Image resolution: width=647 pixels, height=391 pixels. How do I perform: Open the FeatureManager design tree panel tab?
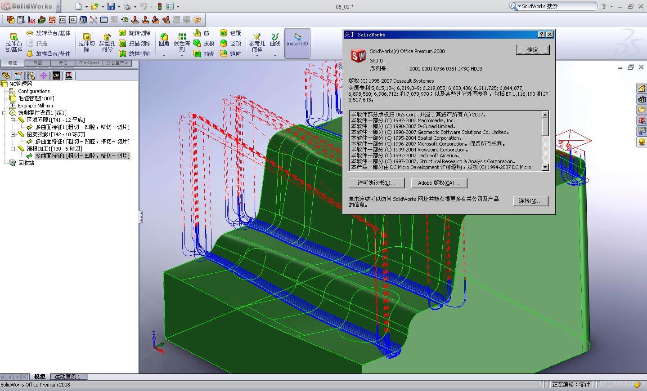6,76
